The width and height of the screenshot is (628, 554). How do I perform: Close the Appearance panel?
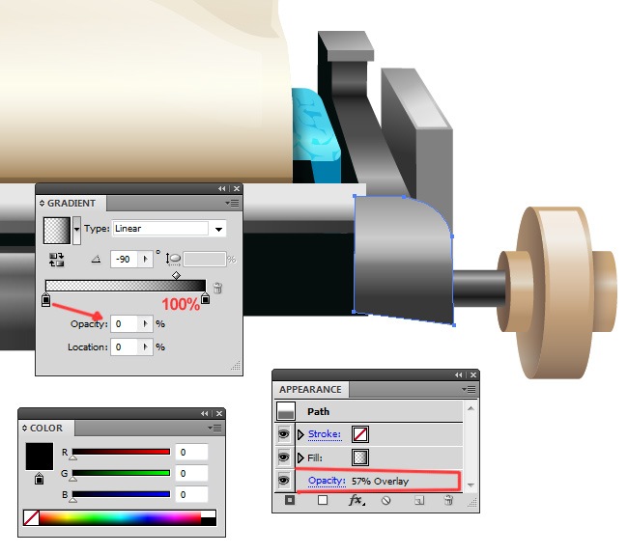(473, 374)
